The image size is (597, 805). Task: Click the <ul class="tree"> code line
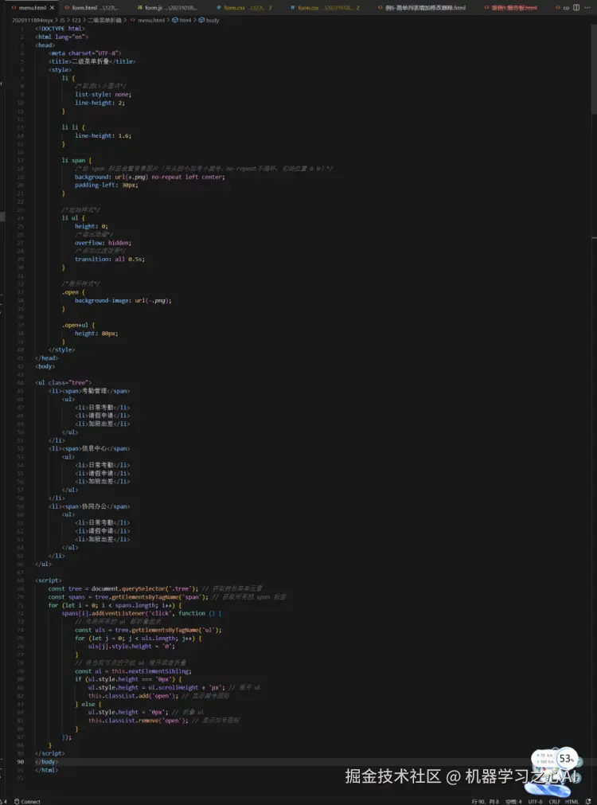64,382
